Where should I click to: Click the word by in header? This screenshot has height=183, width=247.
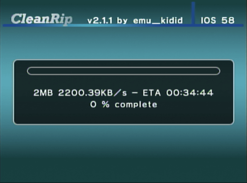pos(122,21)
